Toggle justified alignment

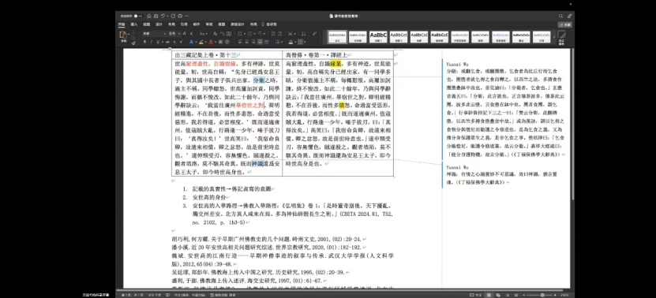click(260, 42)
